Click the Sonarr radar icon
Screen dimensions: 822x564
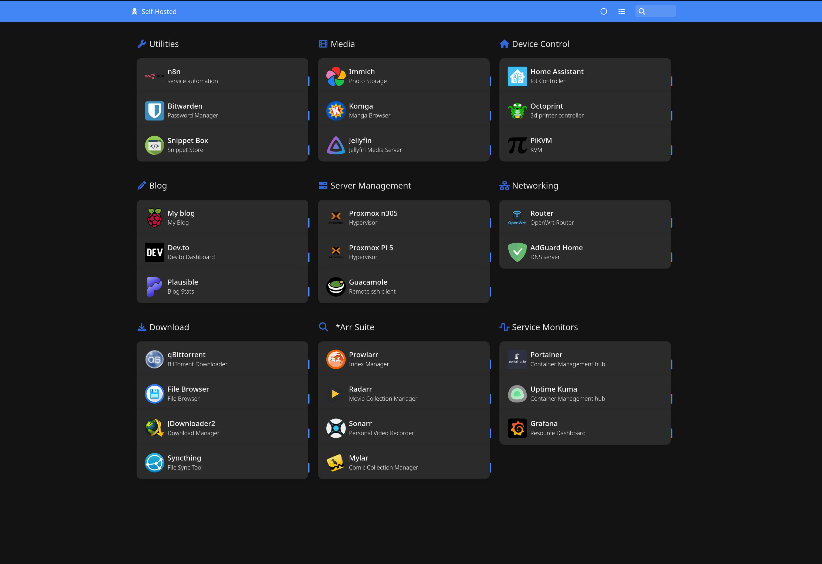336,428
